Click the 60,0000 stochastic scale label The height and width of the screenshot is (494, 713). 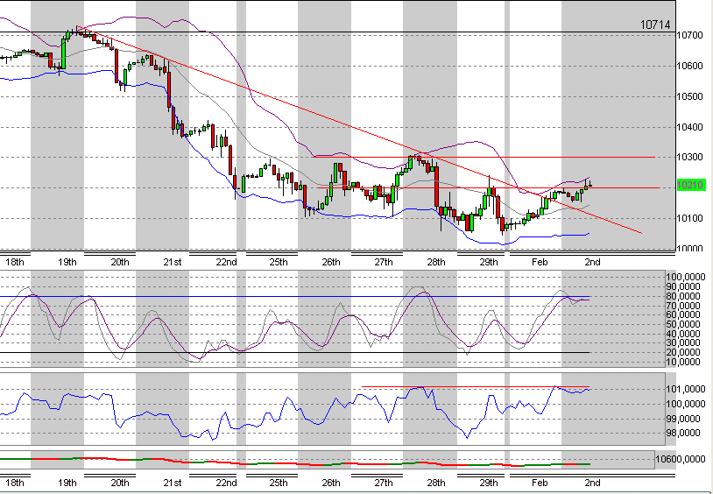point(683,314)
